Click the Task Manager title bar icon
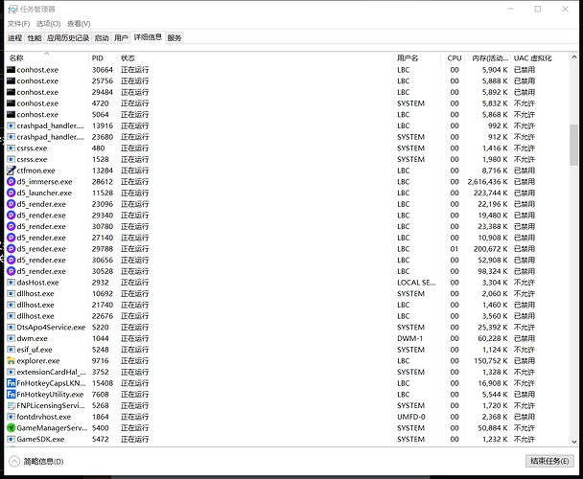The image size is (583, 479). tap(12, 9)
